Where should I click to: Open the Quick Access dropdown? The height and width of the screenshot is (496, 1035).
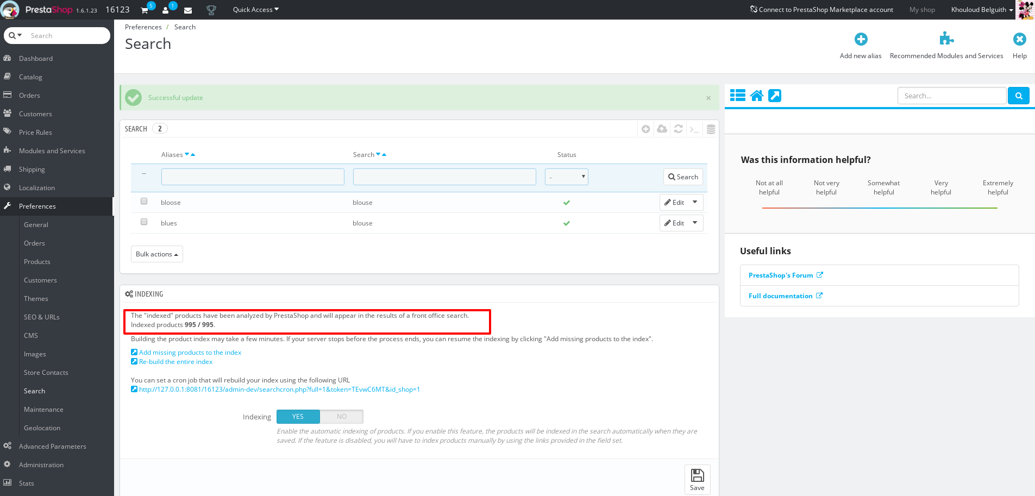(255, 10)
